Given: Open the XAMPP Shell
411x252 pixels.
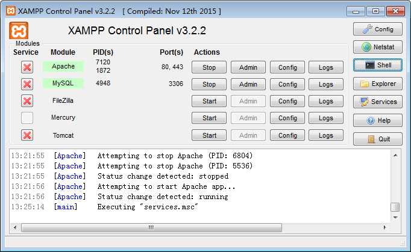Looking at the screenshot, I should (x=378, y=65).
